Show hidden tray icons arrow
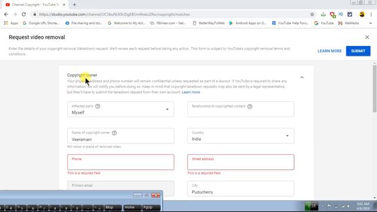The image size is (377, 212). pos(322,206)
